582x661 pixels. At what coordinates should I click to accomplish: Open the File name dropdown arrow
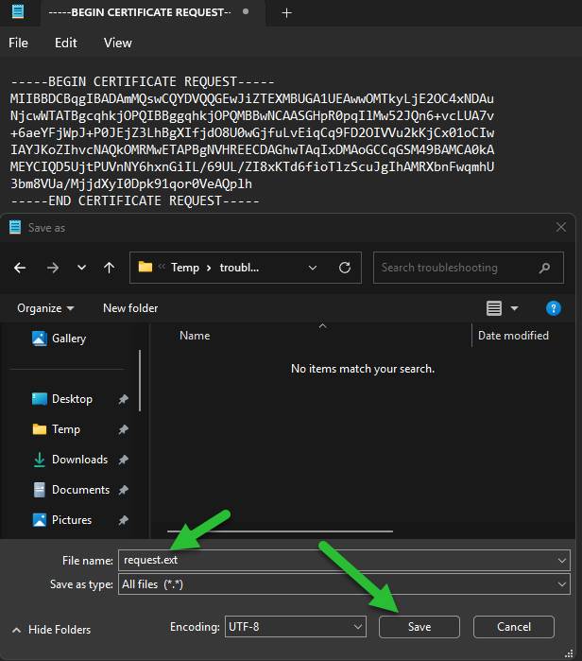562,561
